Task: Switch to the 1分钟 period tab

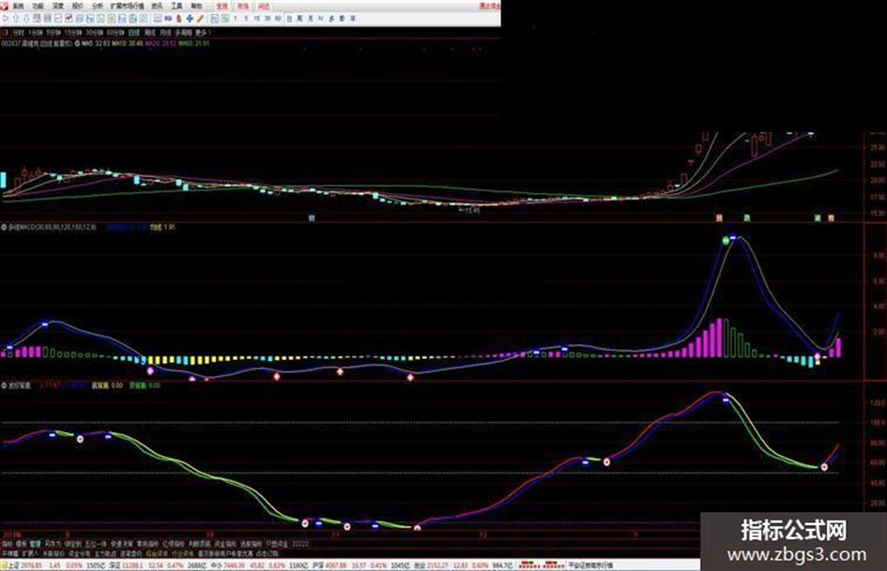Action: [x=36, y=33]
